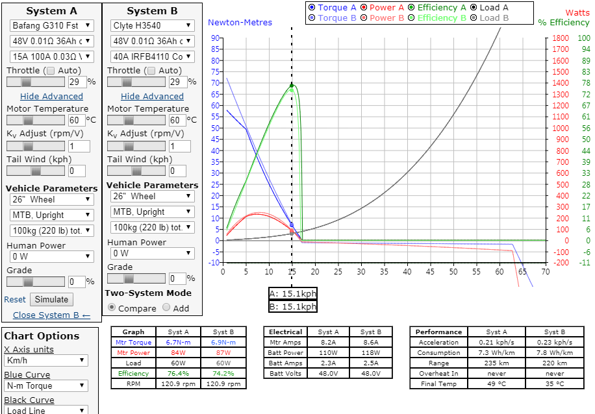
Task: Toggle the Efficiency A legend marker
Action: click(412, 8)
